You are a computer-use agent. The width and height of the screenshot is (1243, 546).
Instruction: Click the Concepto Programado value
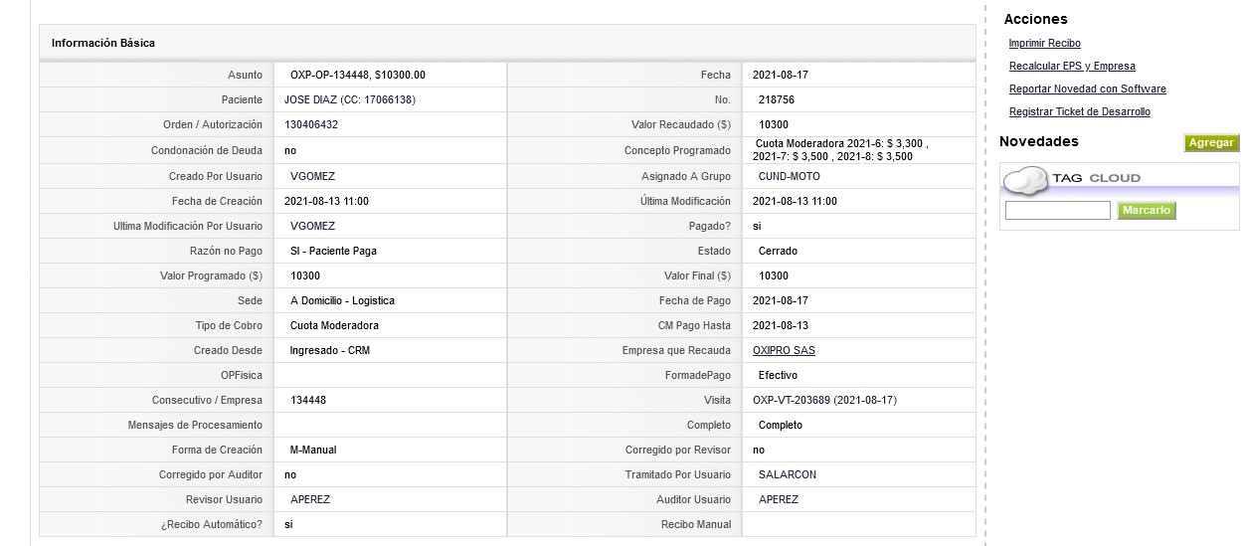[x=841, y=150]
